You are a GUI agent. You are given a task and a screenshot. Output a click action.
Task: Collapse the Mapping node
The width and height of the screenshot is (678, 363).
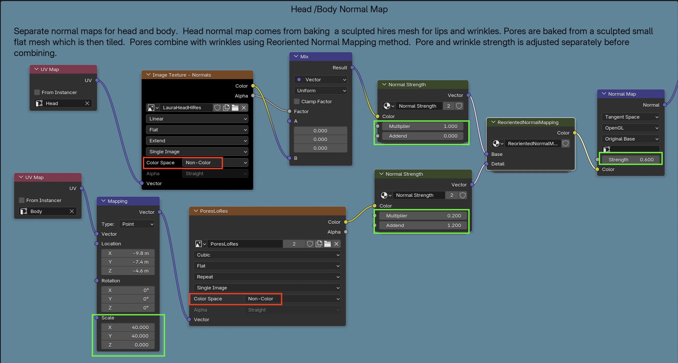(x=103, y=201)
